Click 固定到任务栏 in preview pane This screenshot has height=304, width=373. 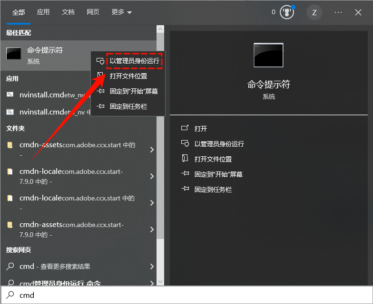[x=213, y=190]
